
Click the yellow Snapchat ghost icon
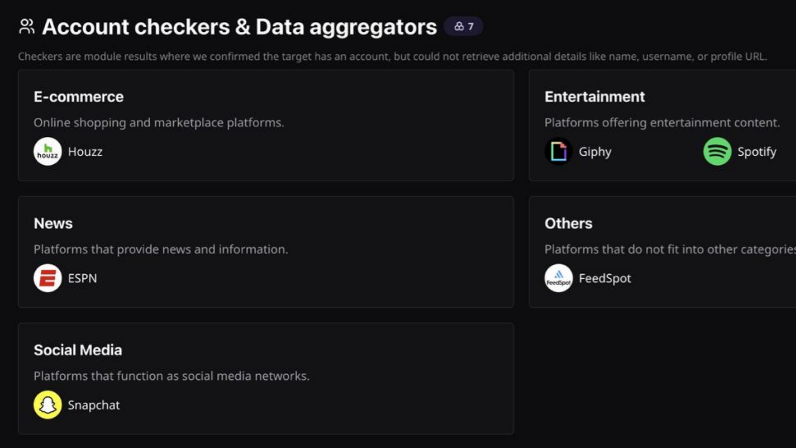[x=48, y=405]
